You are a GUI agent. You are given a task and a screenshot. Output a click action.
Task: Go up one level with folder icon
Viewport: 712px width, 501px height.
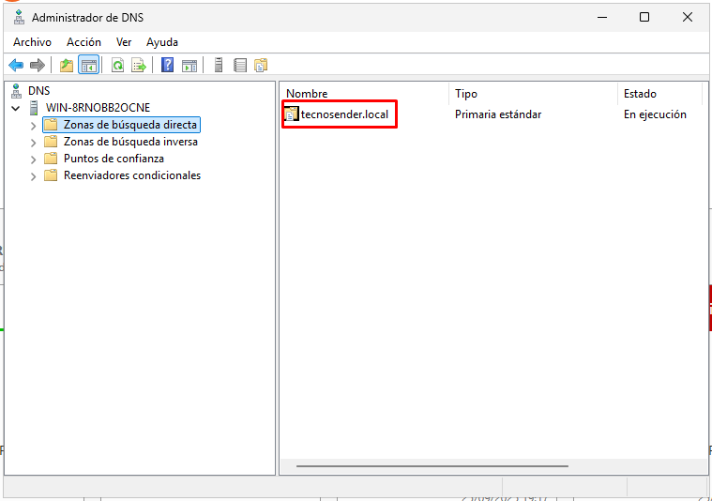point(66,65)
